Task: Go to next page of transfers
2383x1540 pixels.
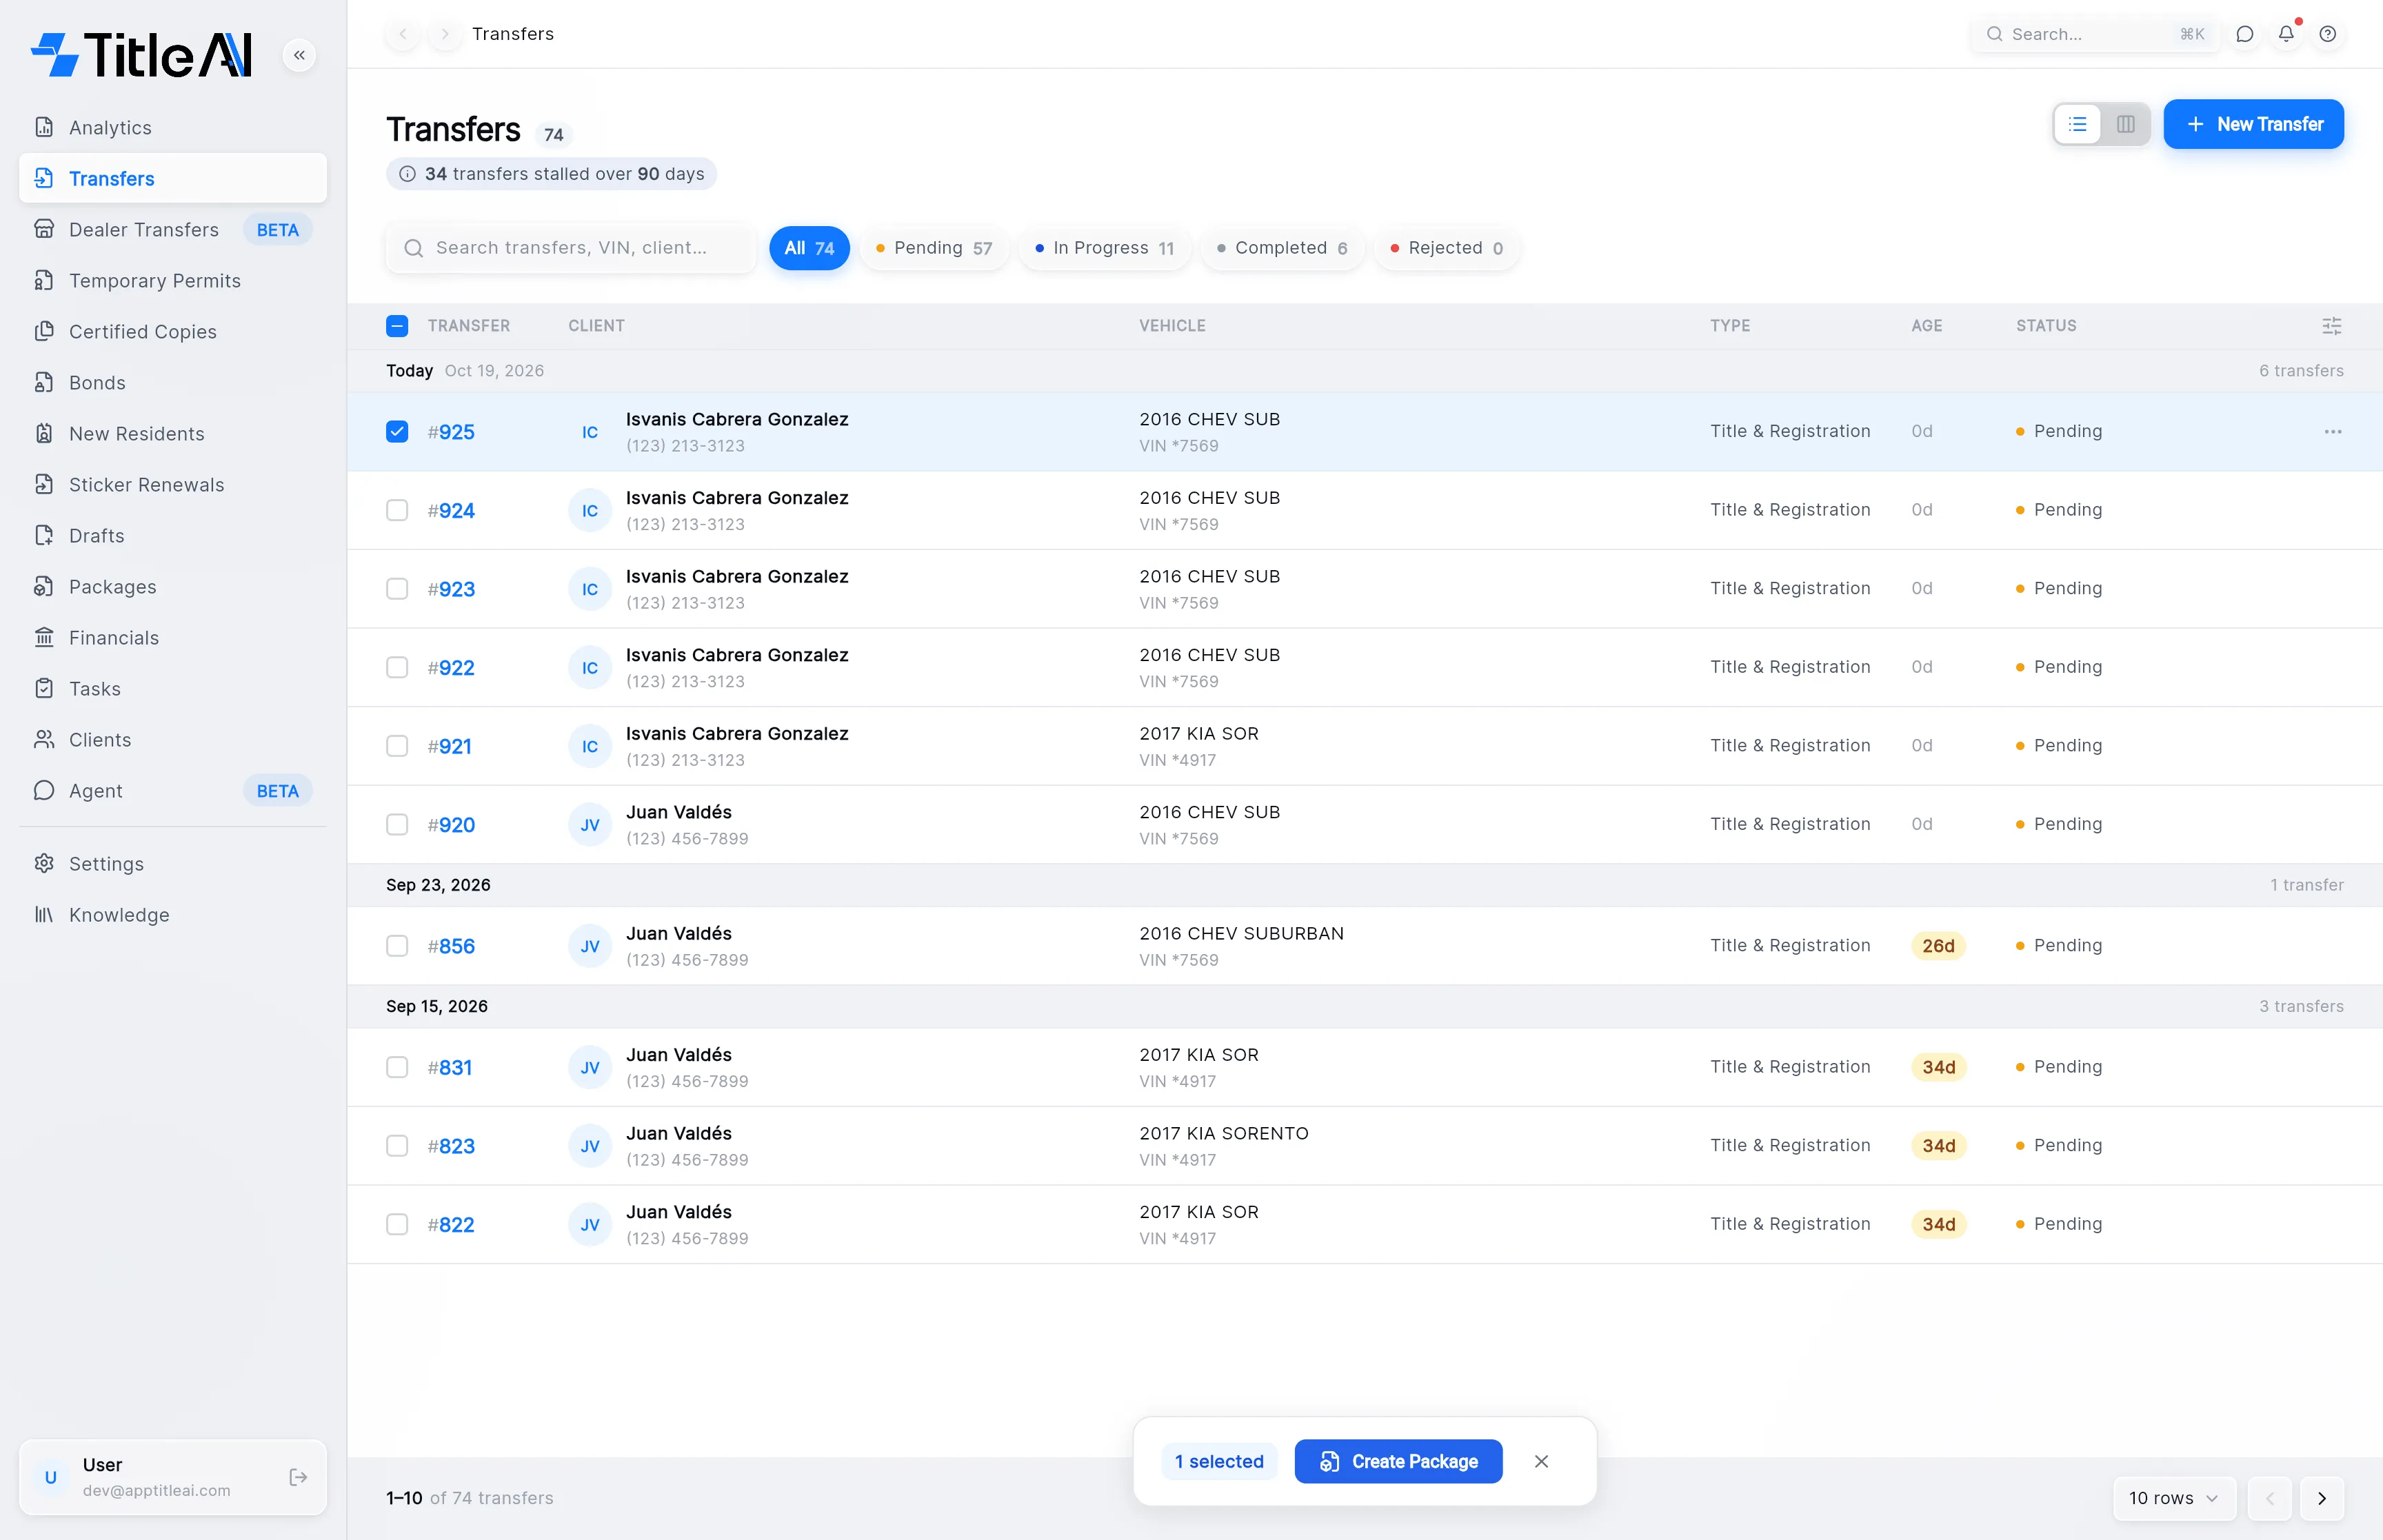Action: [x=2321, y=1497]
